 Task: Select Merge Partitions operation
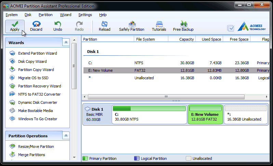pyautogui.click(x=27, y=154)
